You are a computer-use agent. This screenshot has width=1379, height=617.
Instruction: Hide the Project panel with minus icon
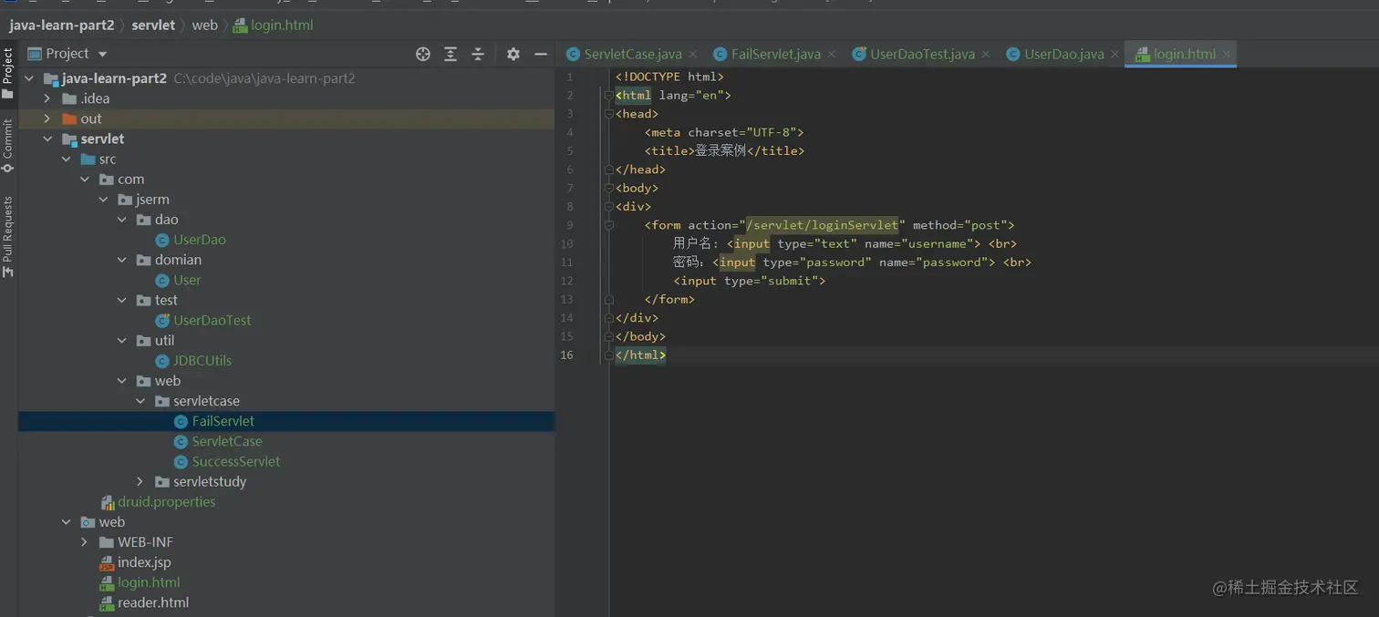tap(541, 54)
